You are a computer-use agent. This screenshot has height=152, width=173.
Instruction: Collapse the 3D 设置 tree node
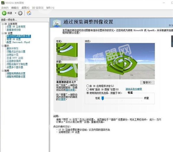tap(3, 33)
